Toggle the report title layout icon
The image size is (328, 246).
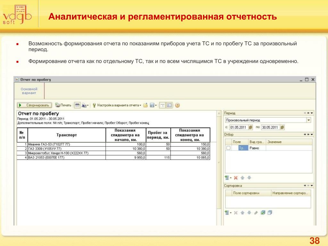[x=162, y=105]
